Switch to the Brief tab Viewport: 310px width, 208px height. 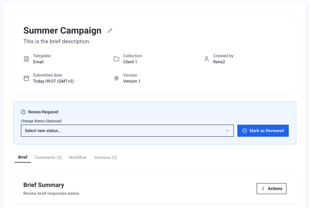[23, 157]
